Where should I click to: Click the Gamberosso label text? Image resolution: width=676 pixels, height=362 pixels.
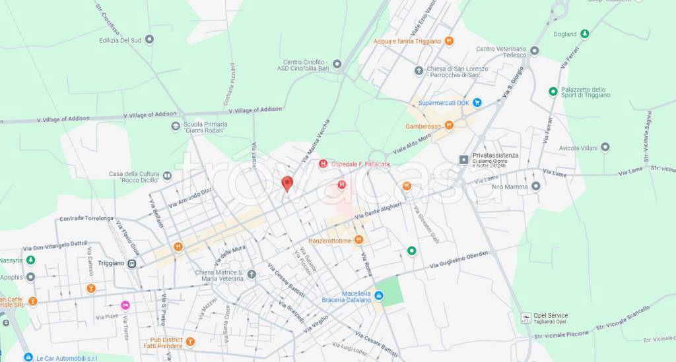[x=423, y=126]
